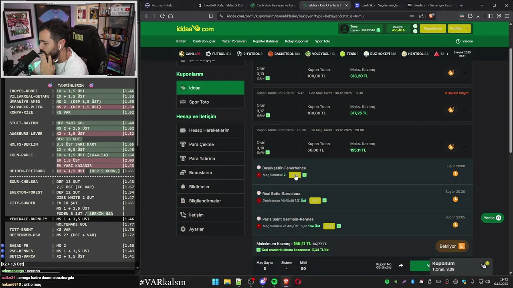
Task: Click the clock icon for Başakşehir-Fenerbahçe
Action: tap(455, 174)
